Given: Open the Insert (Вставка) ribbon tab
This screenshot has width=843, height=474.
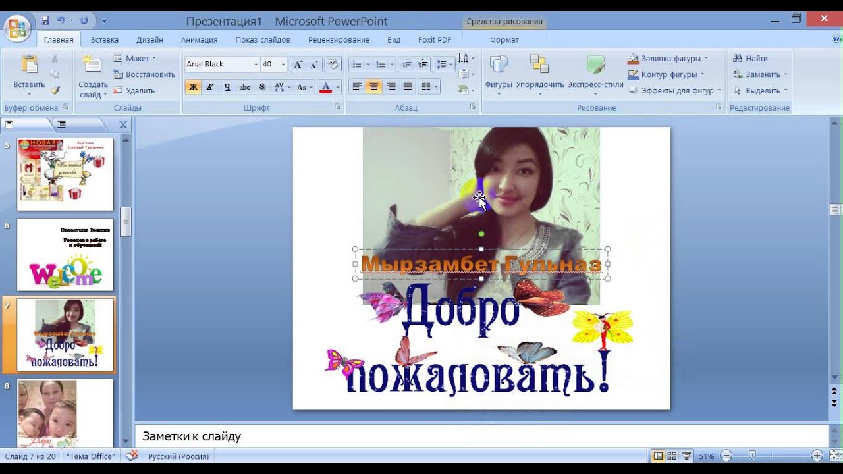Looking at the screenshot, I should [105, 40].
